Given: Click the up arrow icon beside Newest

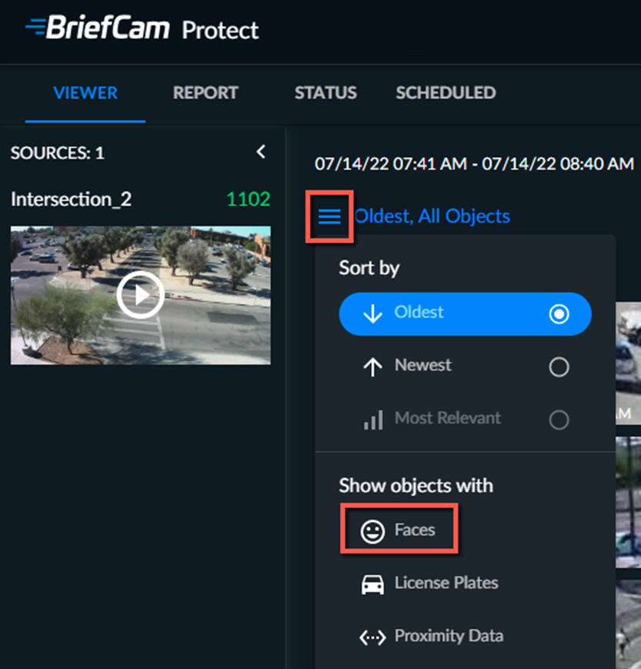Looking at the screenshot, I should [372, 367].
